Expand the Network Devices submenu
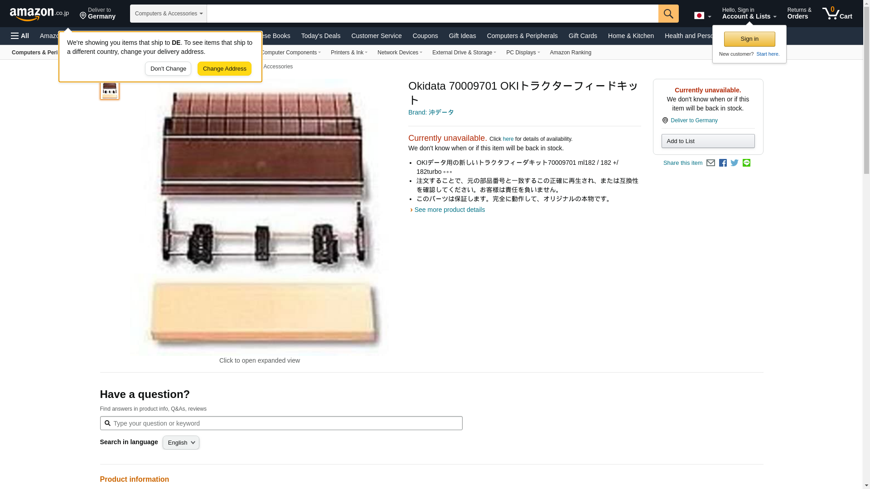 pos(400,53)
